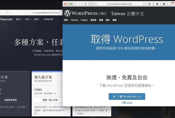
Task: Go back in front Safari window
Action: (x=76, y=4)
